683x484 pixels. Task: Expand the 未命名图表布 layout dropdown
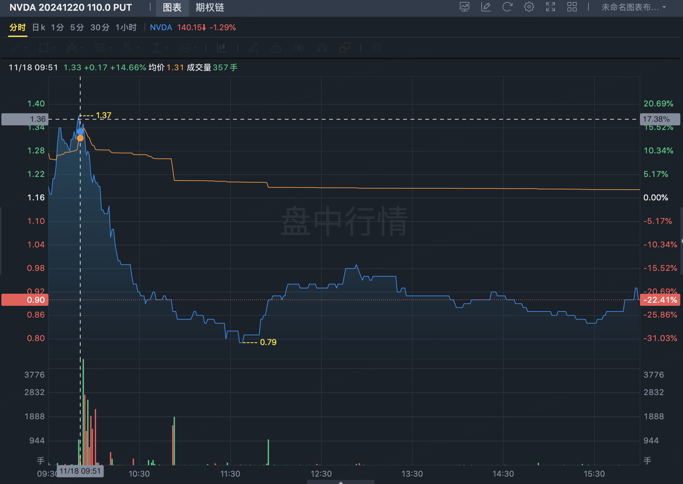pyautogui.click(x=633, y=7)
